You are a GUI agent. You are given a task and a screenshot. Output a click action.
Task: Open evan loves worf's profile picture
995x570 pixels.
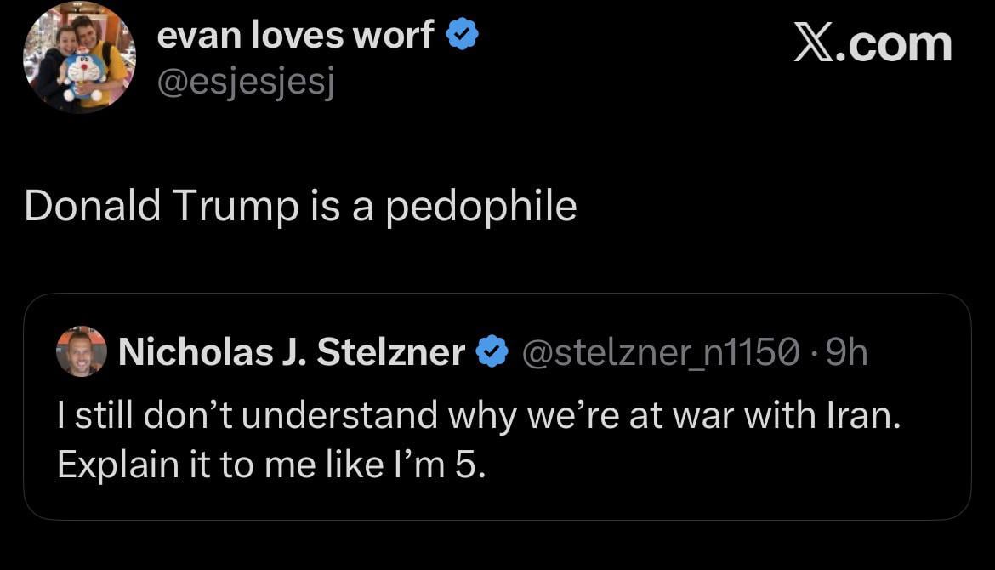click(79, 59)
